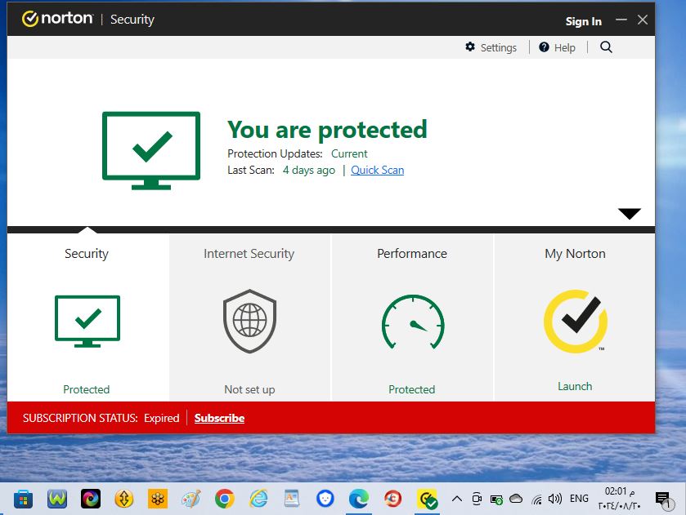686x515 pixels.
Task: Start a Quick Scan via the link
Action: tap(378, 170)
